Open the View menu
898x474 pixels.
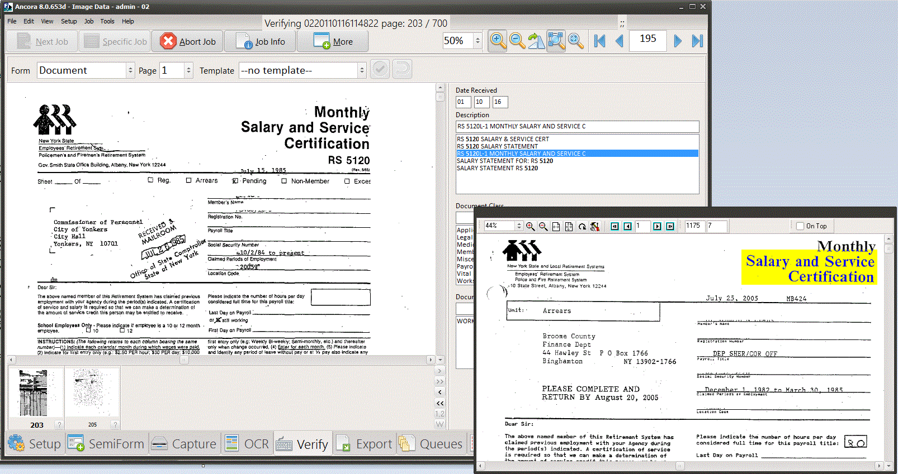tap(47, 21)
